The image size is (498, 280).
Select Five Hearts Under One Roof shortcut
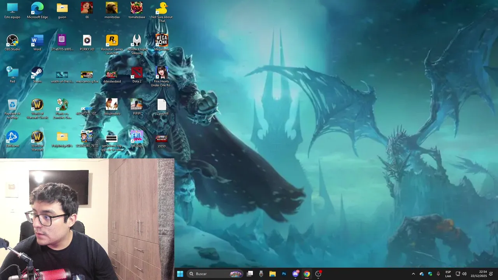pos(161,77)
